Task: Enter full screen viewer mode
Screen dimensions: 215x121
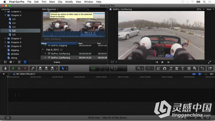Action: [209, 62]
